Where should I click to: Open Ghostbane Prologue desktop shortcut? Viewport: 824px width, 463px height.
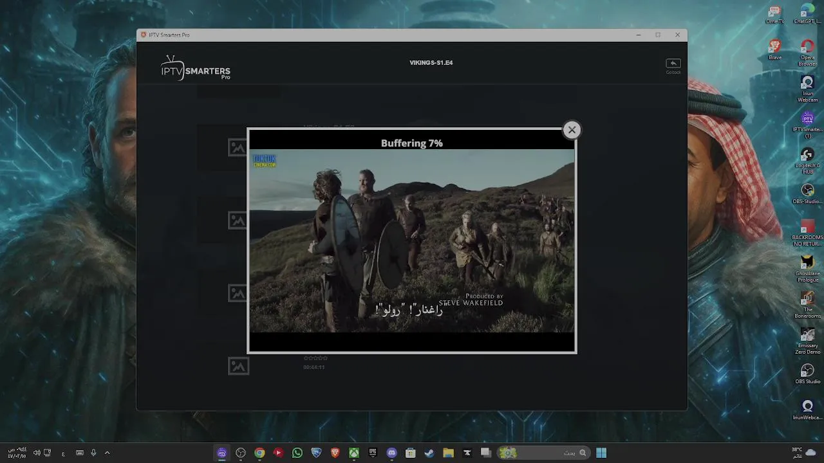(x=807, y=269)
